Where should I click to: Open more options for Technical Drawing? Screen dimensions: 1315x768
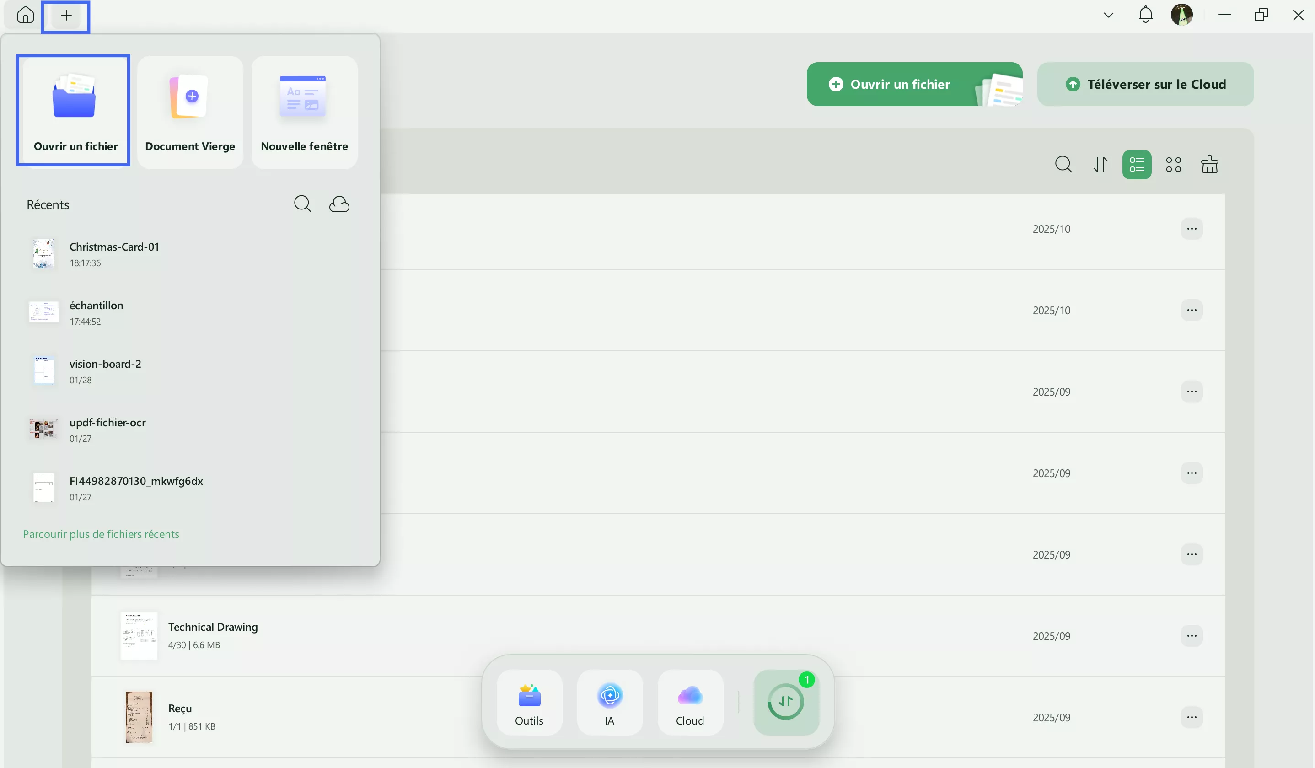pos(1192,635)
